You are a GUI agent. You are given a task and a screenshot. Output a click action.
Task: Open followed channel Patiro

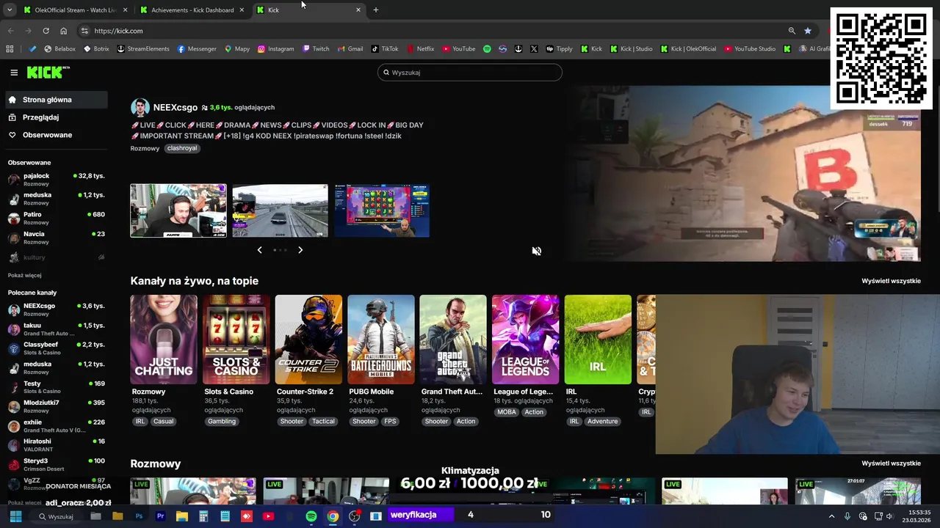pyautogui.click(x=57, y=218)
